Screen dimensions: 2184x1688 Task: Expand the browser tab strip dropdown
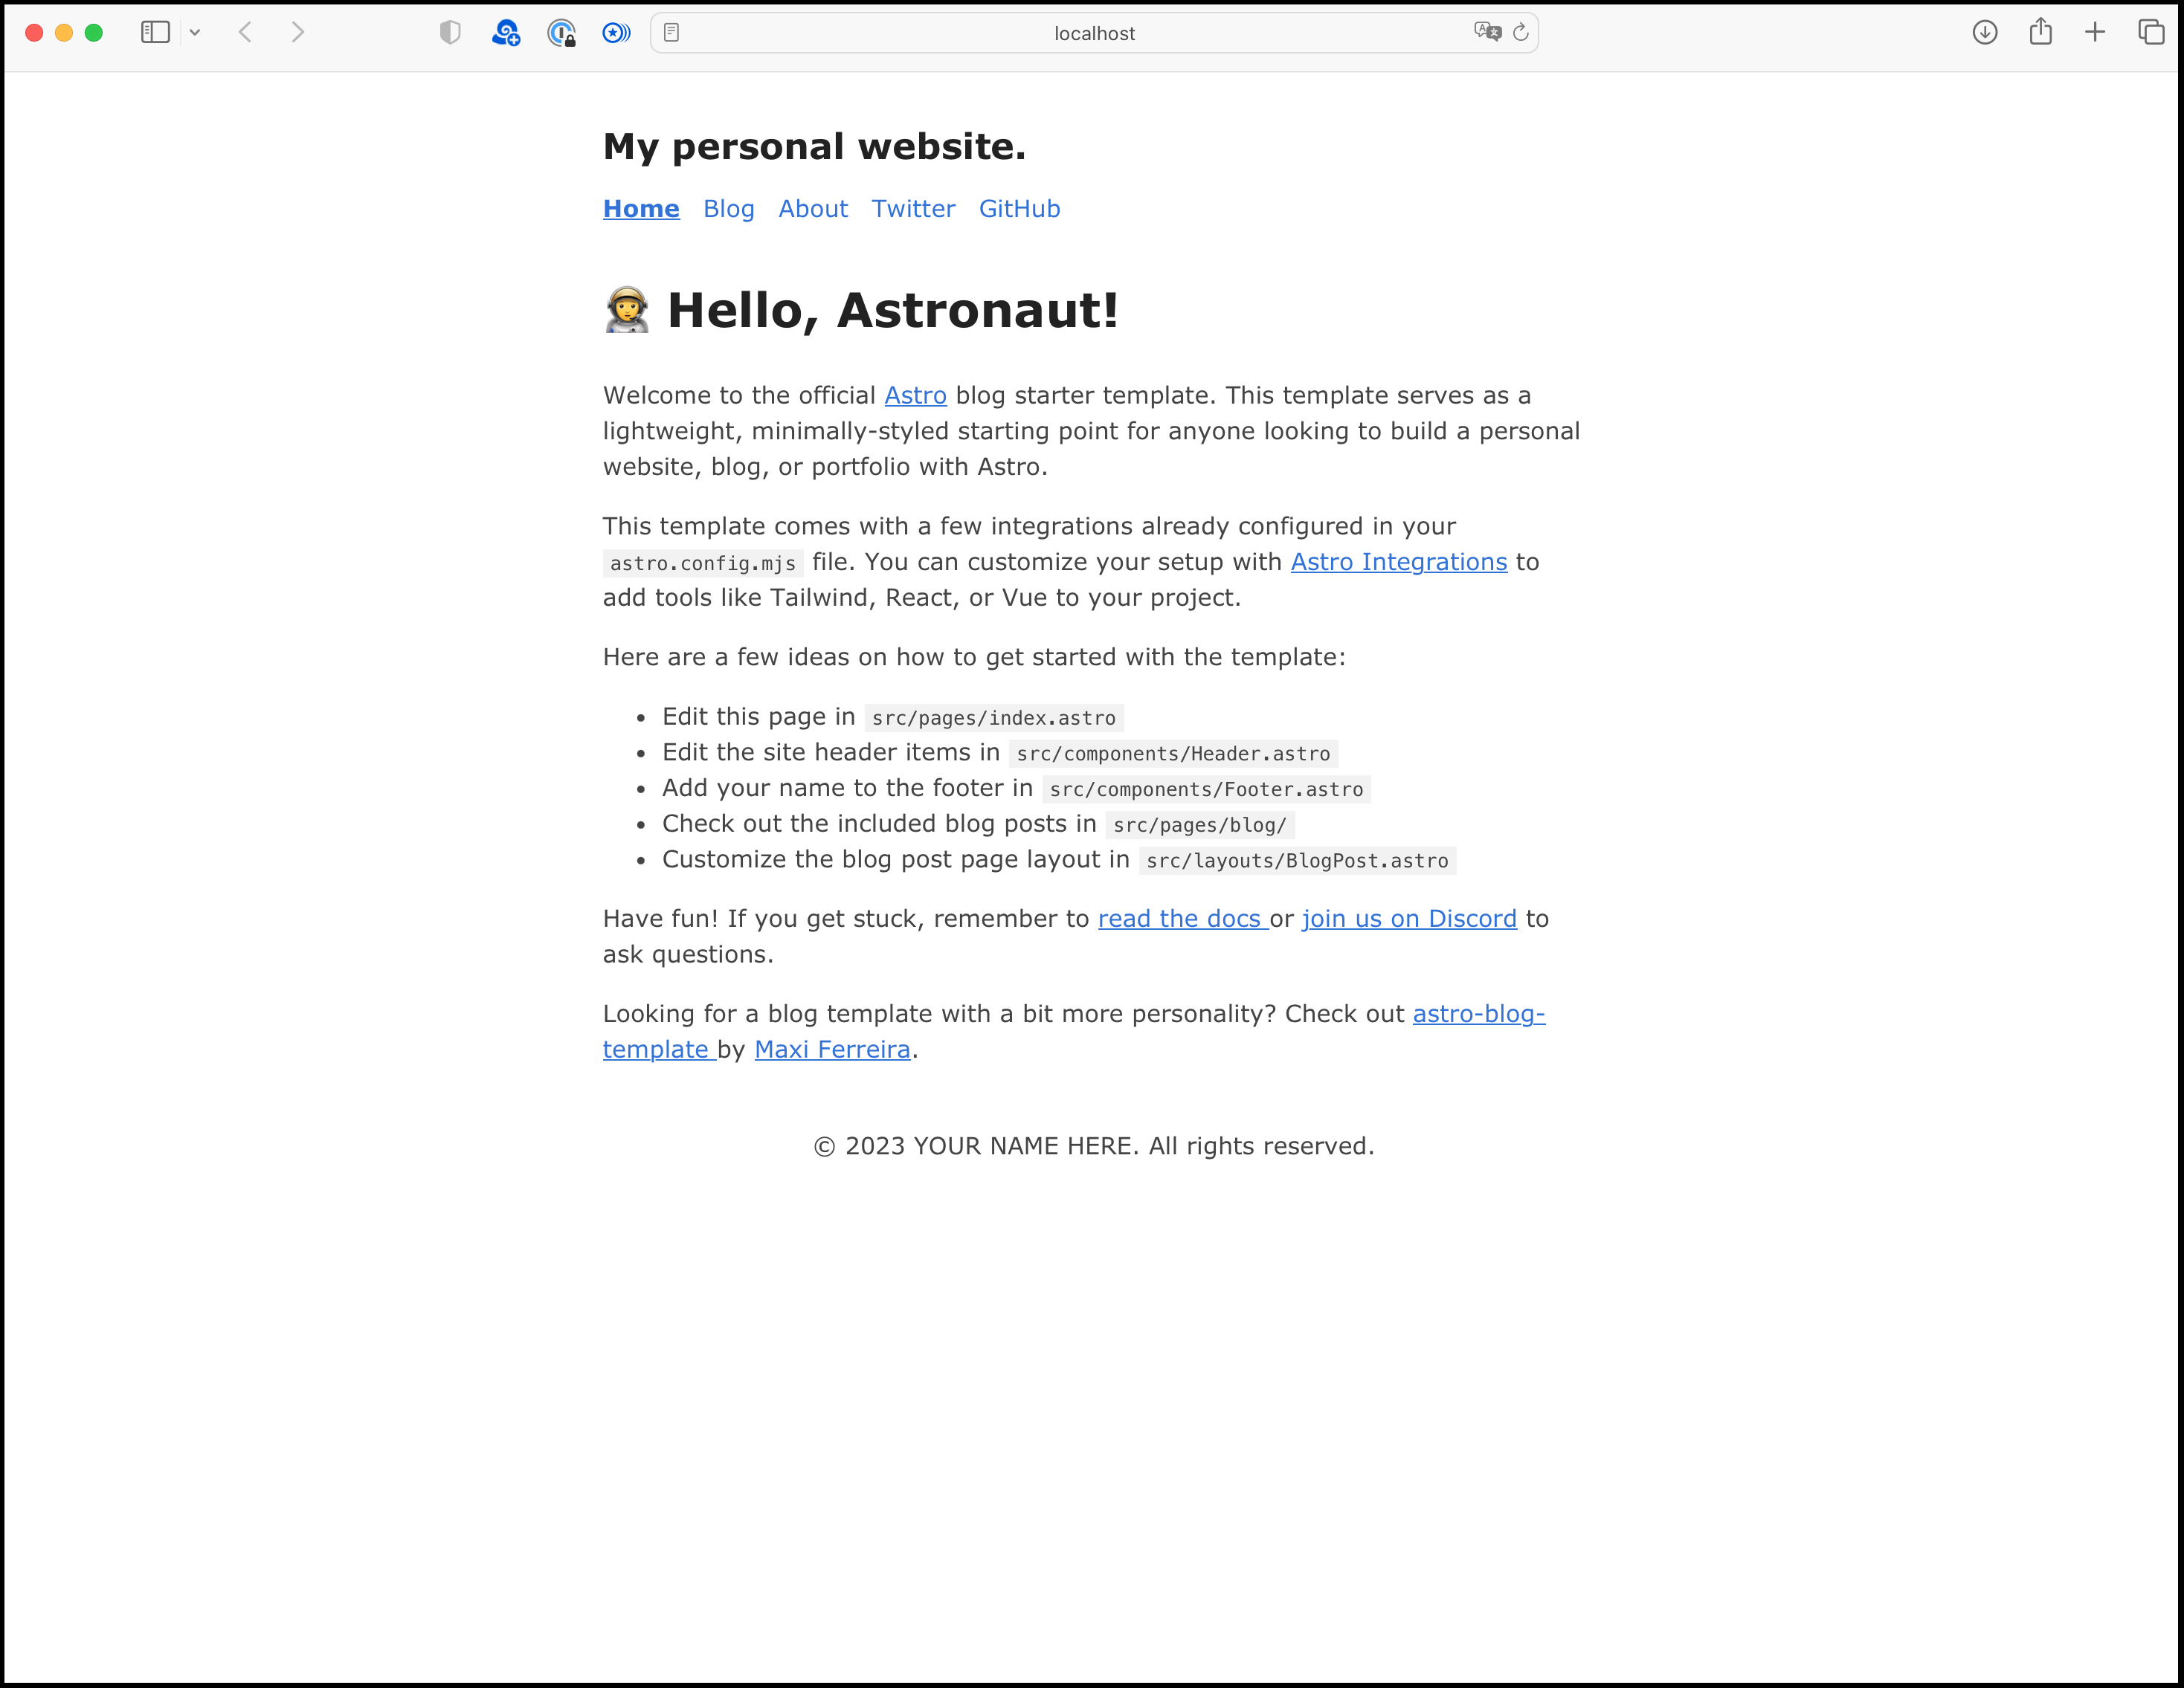193,32
